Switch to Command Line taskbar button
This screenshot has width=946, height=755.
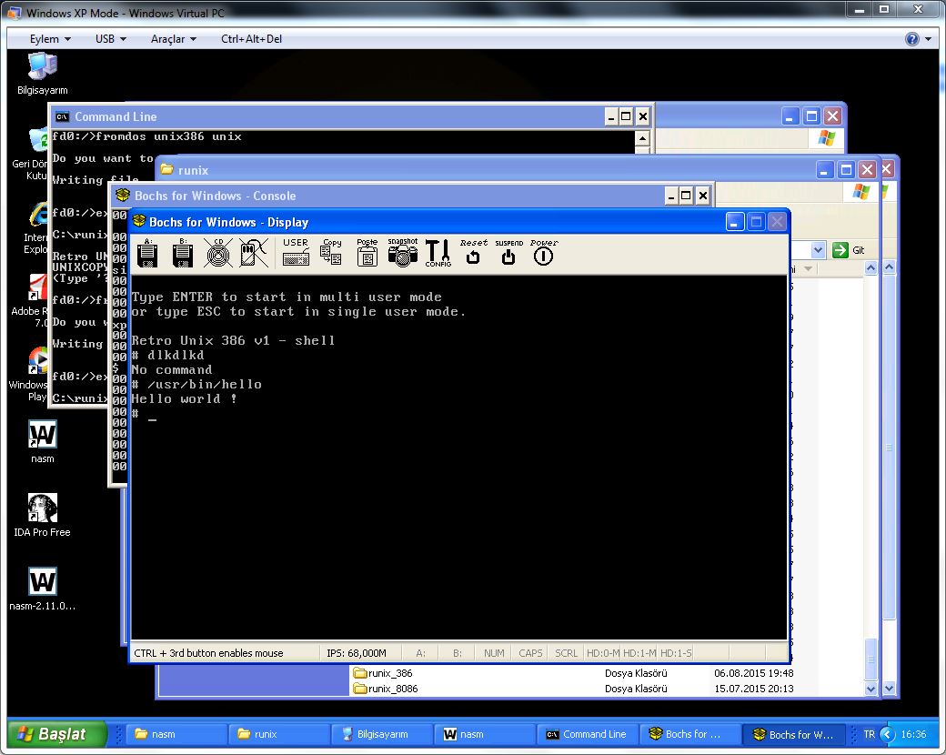tap(586, 734)
